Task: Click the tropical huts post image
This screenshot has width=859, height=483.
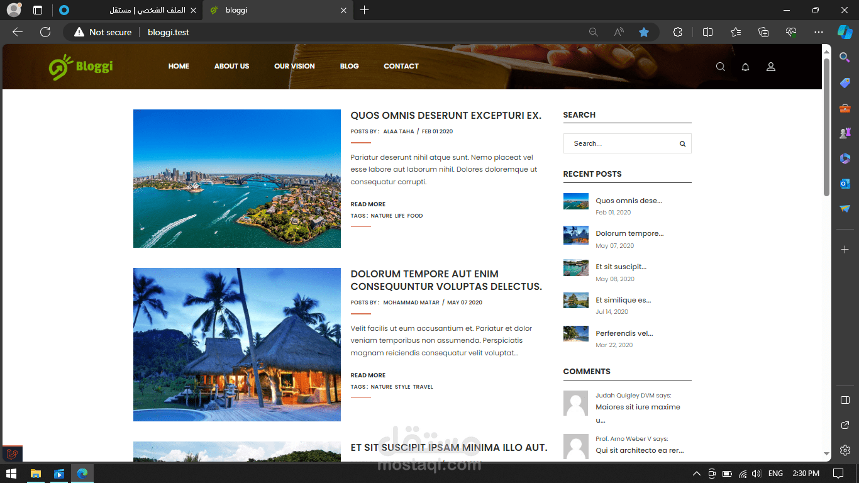Action: 237,345
